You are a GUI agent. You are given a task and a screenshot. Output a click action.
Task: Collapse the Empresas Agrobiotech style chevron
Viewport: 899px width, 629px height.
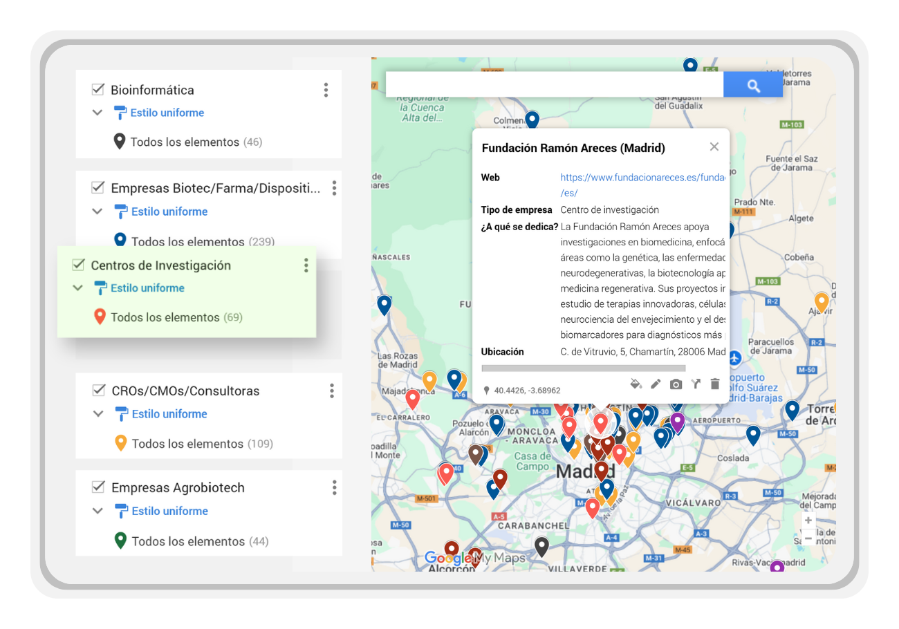[98, 511]
